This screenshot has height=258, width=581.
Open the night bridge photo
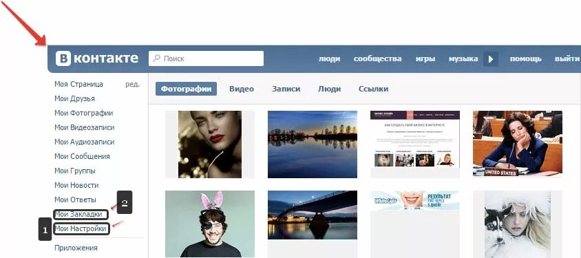313,215
